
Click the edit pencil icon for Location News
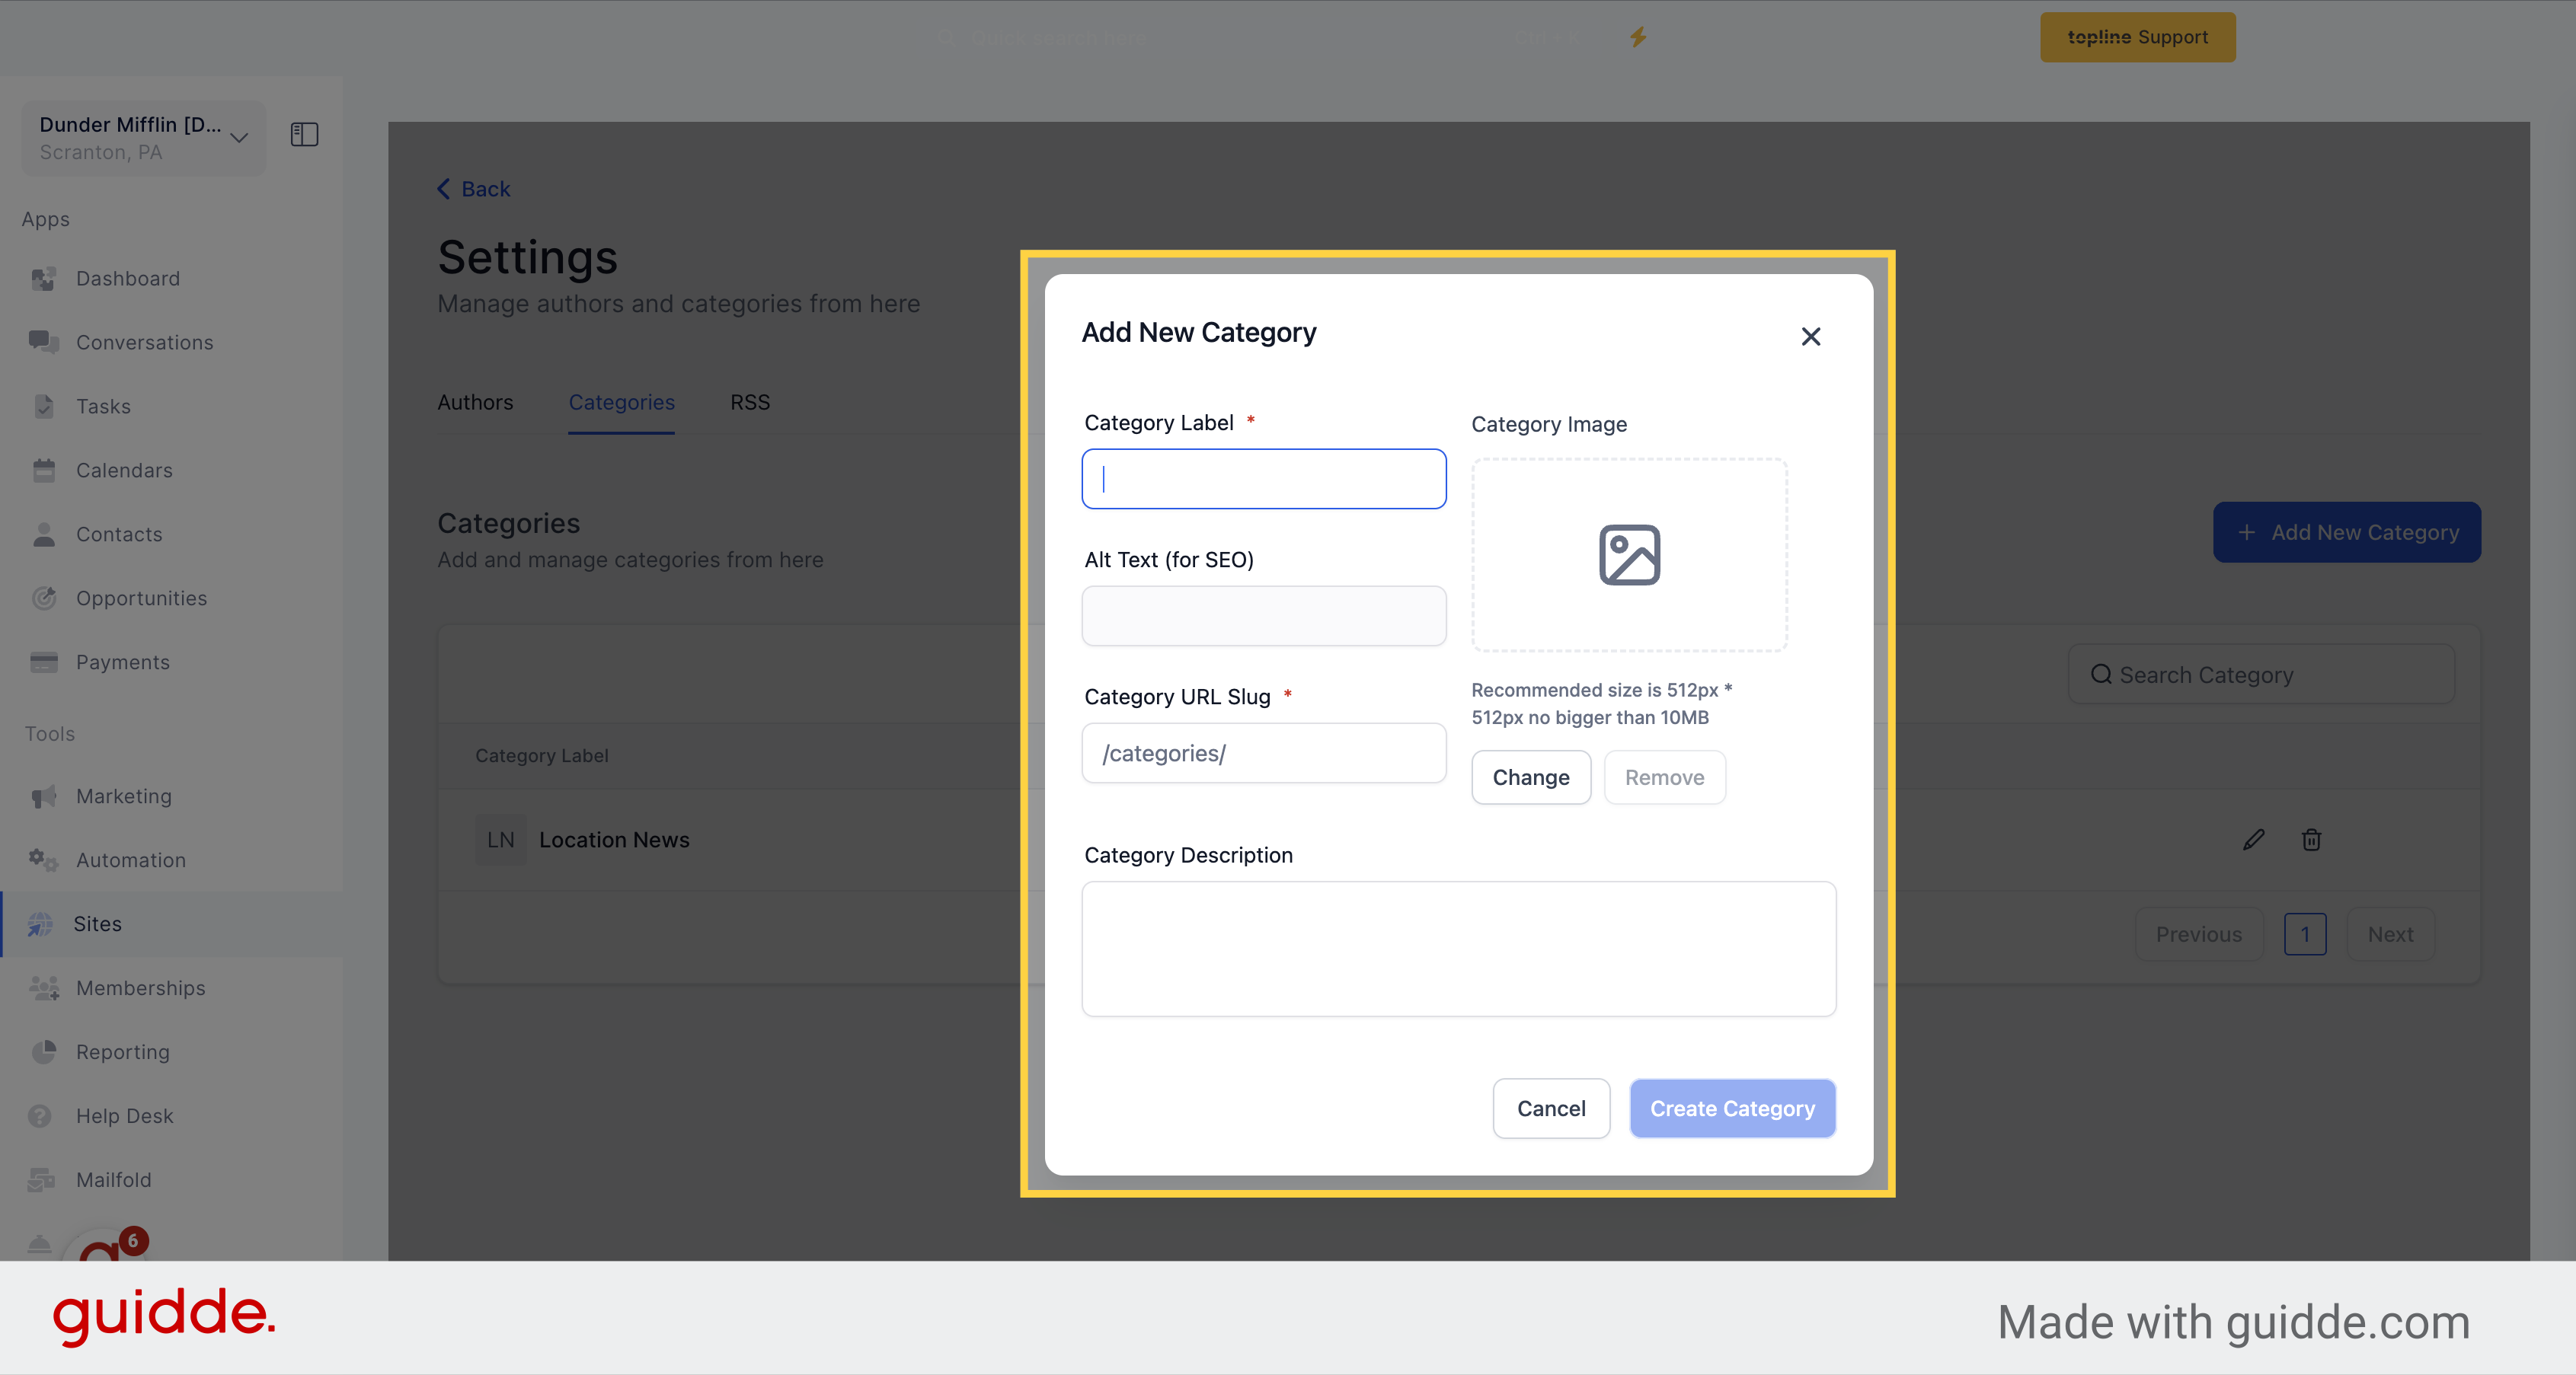(2254, 840)
